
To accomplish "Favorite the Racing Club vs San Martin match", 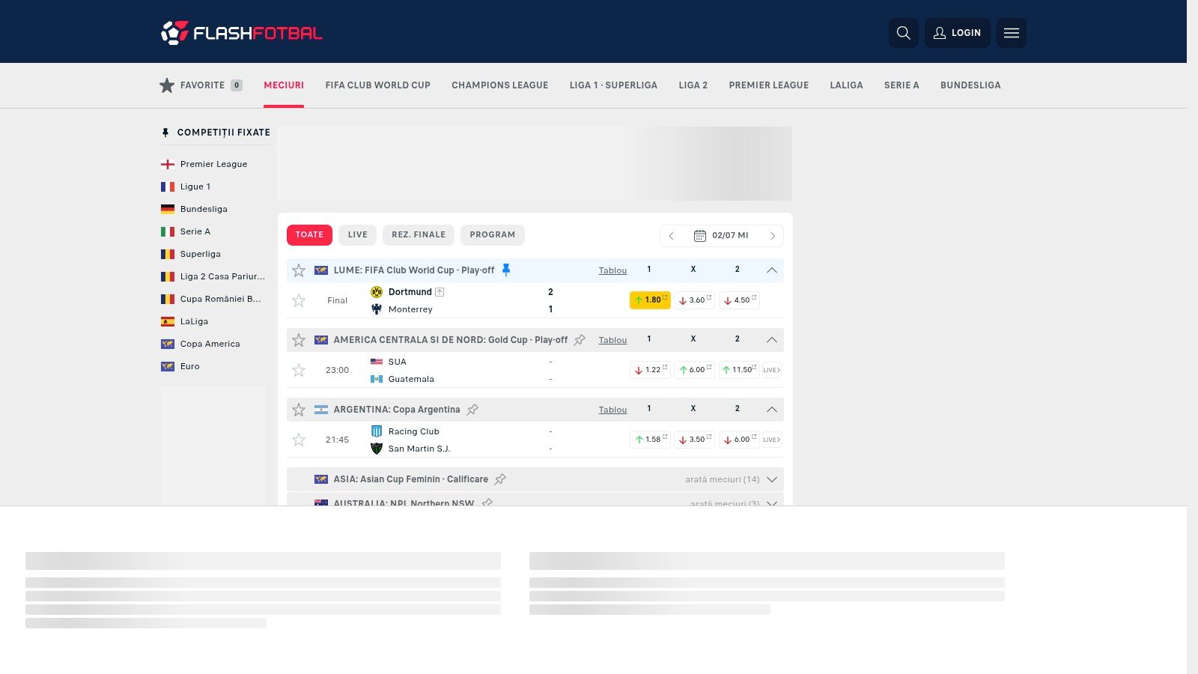I will [x=299, y=440].
